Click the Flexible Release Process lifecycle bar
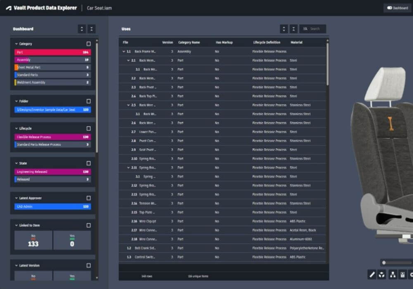The width and height of the screenshot is (413, 289). [52, 137]
